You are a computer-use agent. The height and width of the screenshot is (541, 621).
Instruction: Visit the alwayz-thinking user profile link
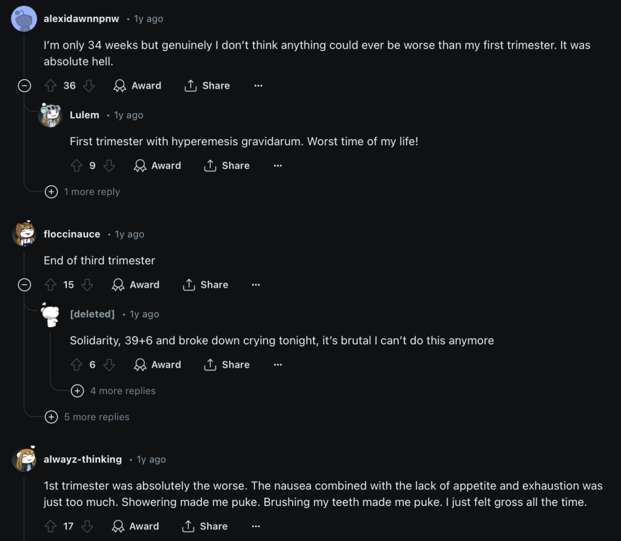point(82,460)
